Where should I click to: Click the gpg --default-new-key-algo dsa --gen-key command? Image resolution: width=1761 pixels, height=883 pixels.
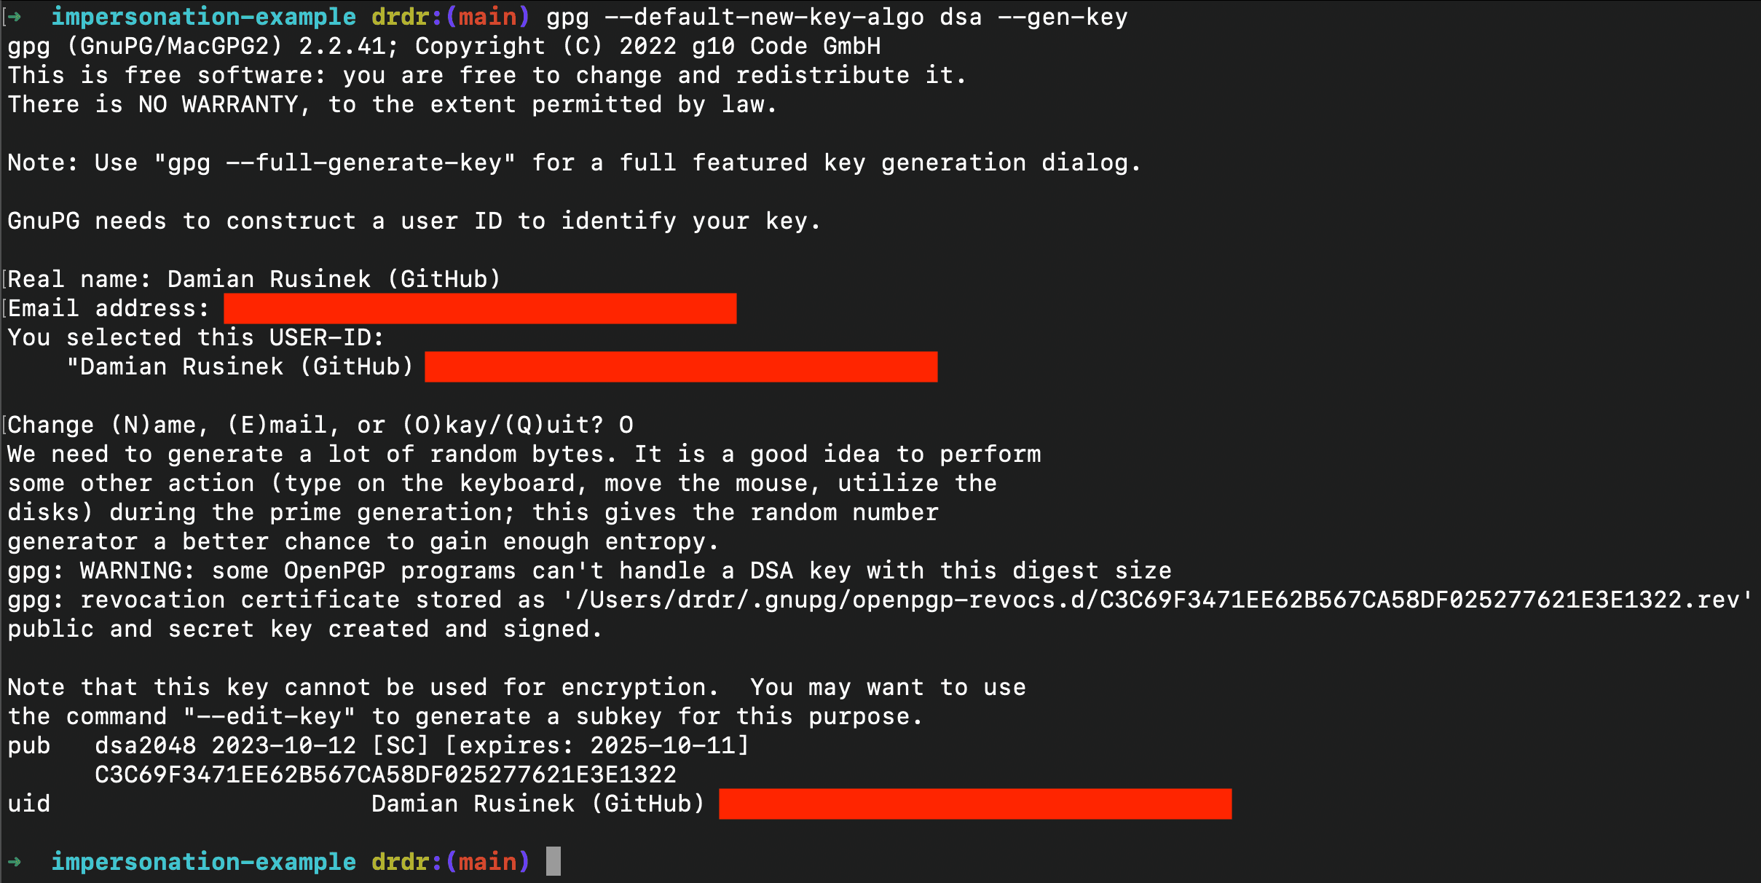837,17
